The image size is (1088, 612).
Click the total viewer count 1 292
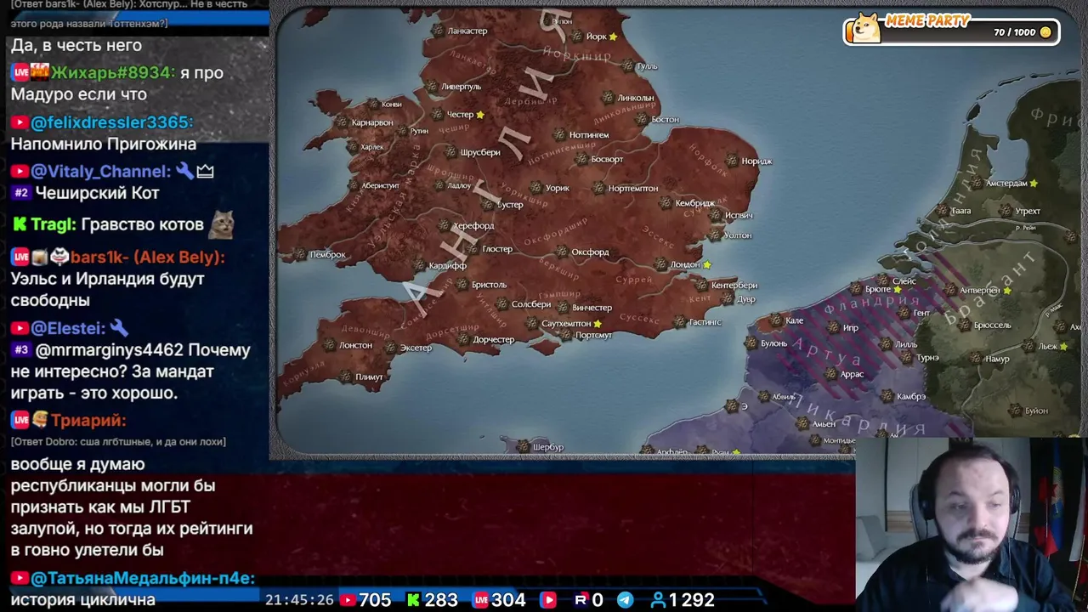coord(691,600)
